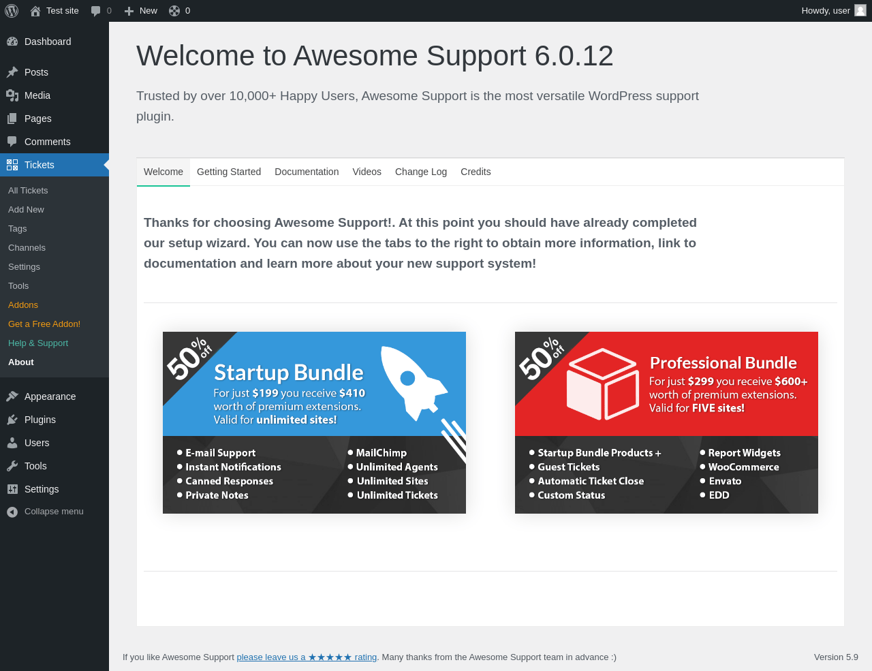
Task: Click the WordPress logo icon
Action: pos(12,11)
